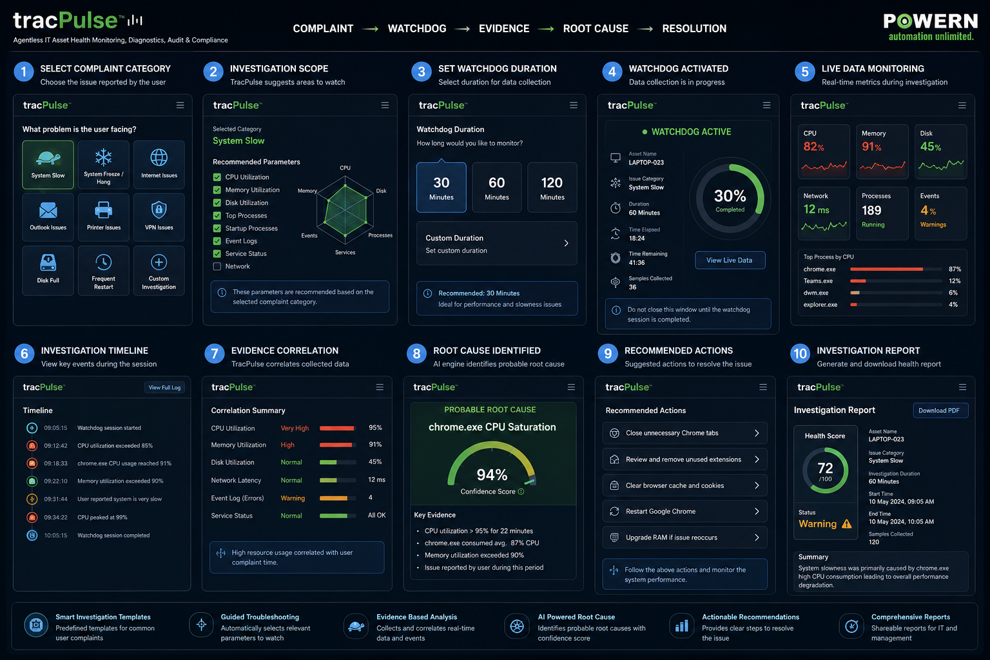This screenshot has width=990, height=660.
Task: Select timeline event Watchdog session started
Action: pos(84,428)
